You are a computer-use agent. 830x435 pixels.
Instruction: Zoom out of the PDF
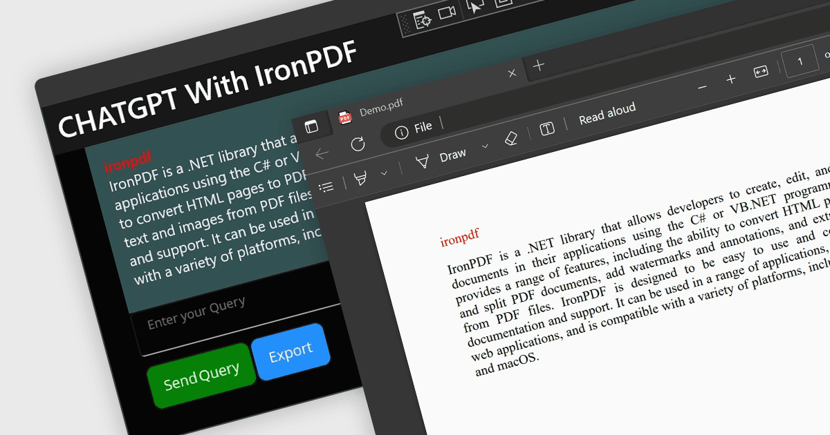(703, 87)
